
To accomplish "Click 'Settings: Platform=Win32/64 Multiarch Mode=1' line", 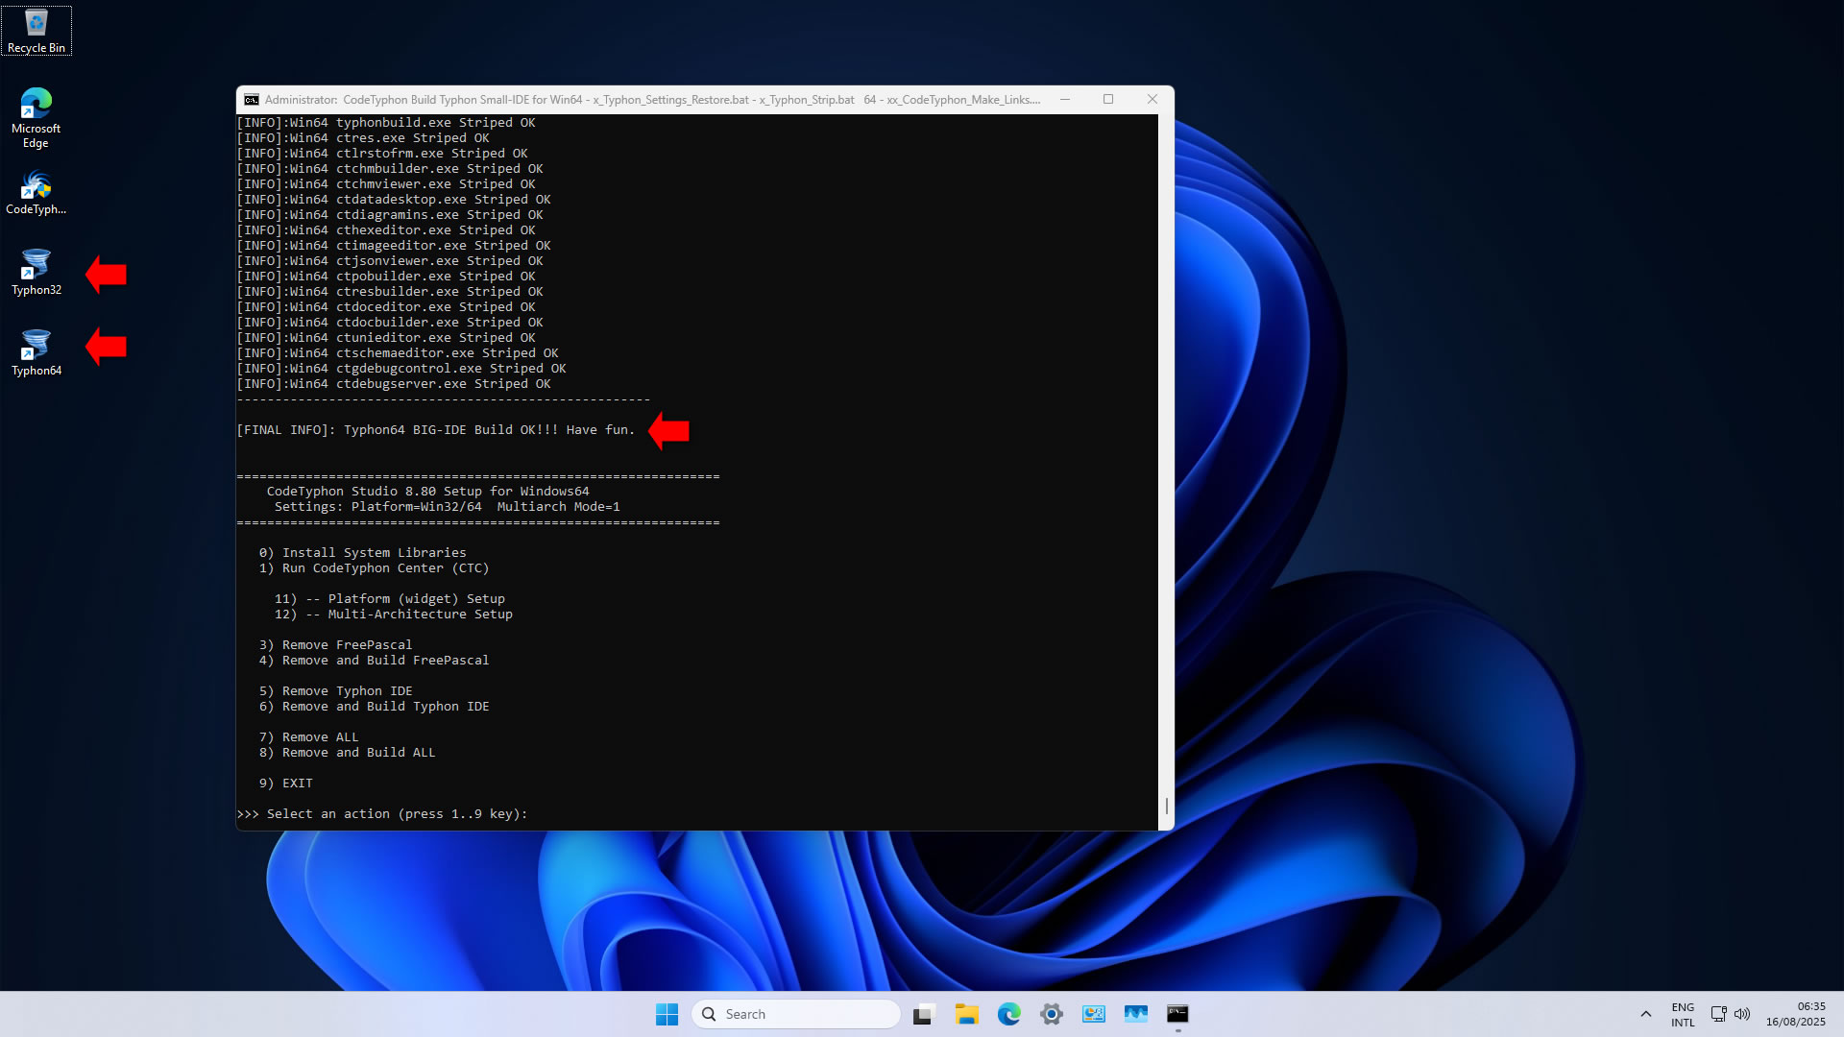I will tap(447, 507).
